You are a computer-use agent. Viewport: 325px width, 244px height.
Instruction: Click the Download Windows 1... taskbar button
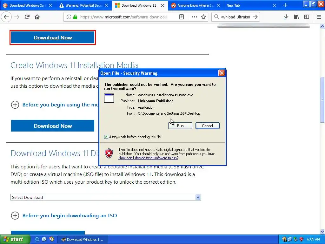82,240
